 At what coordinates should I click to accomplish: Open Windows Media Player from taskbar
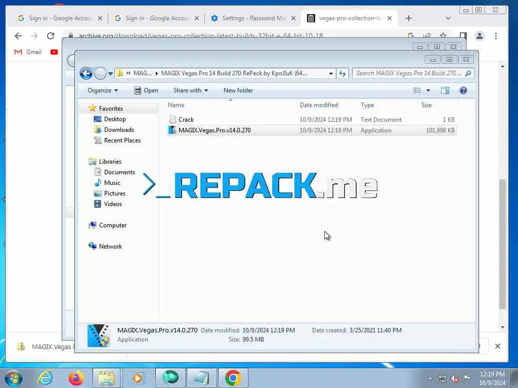(138, 378)
